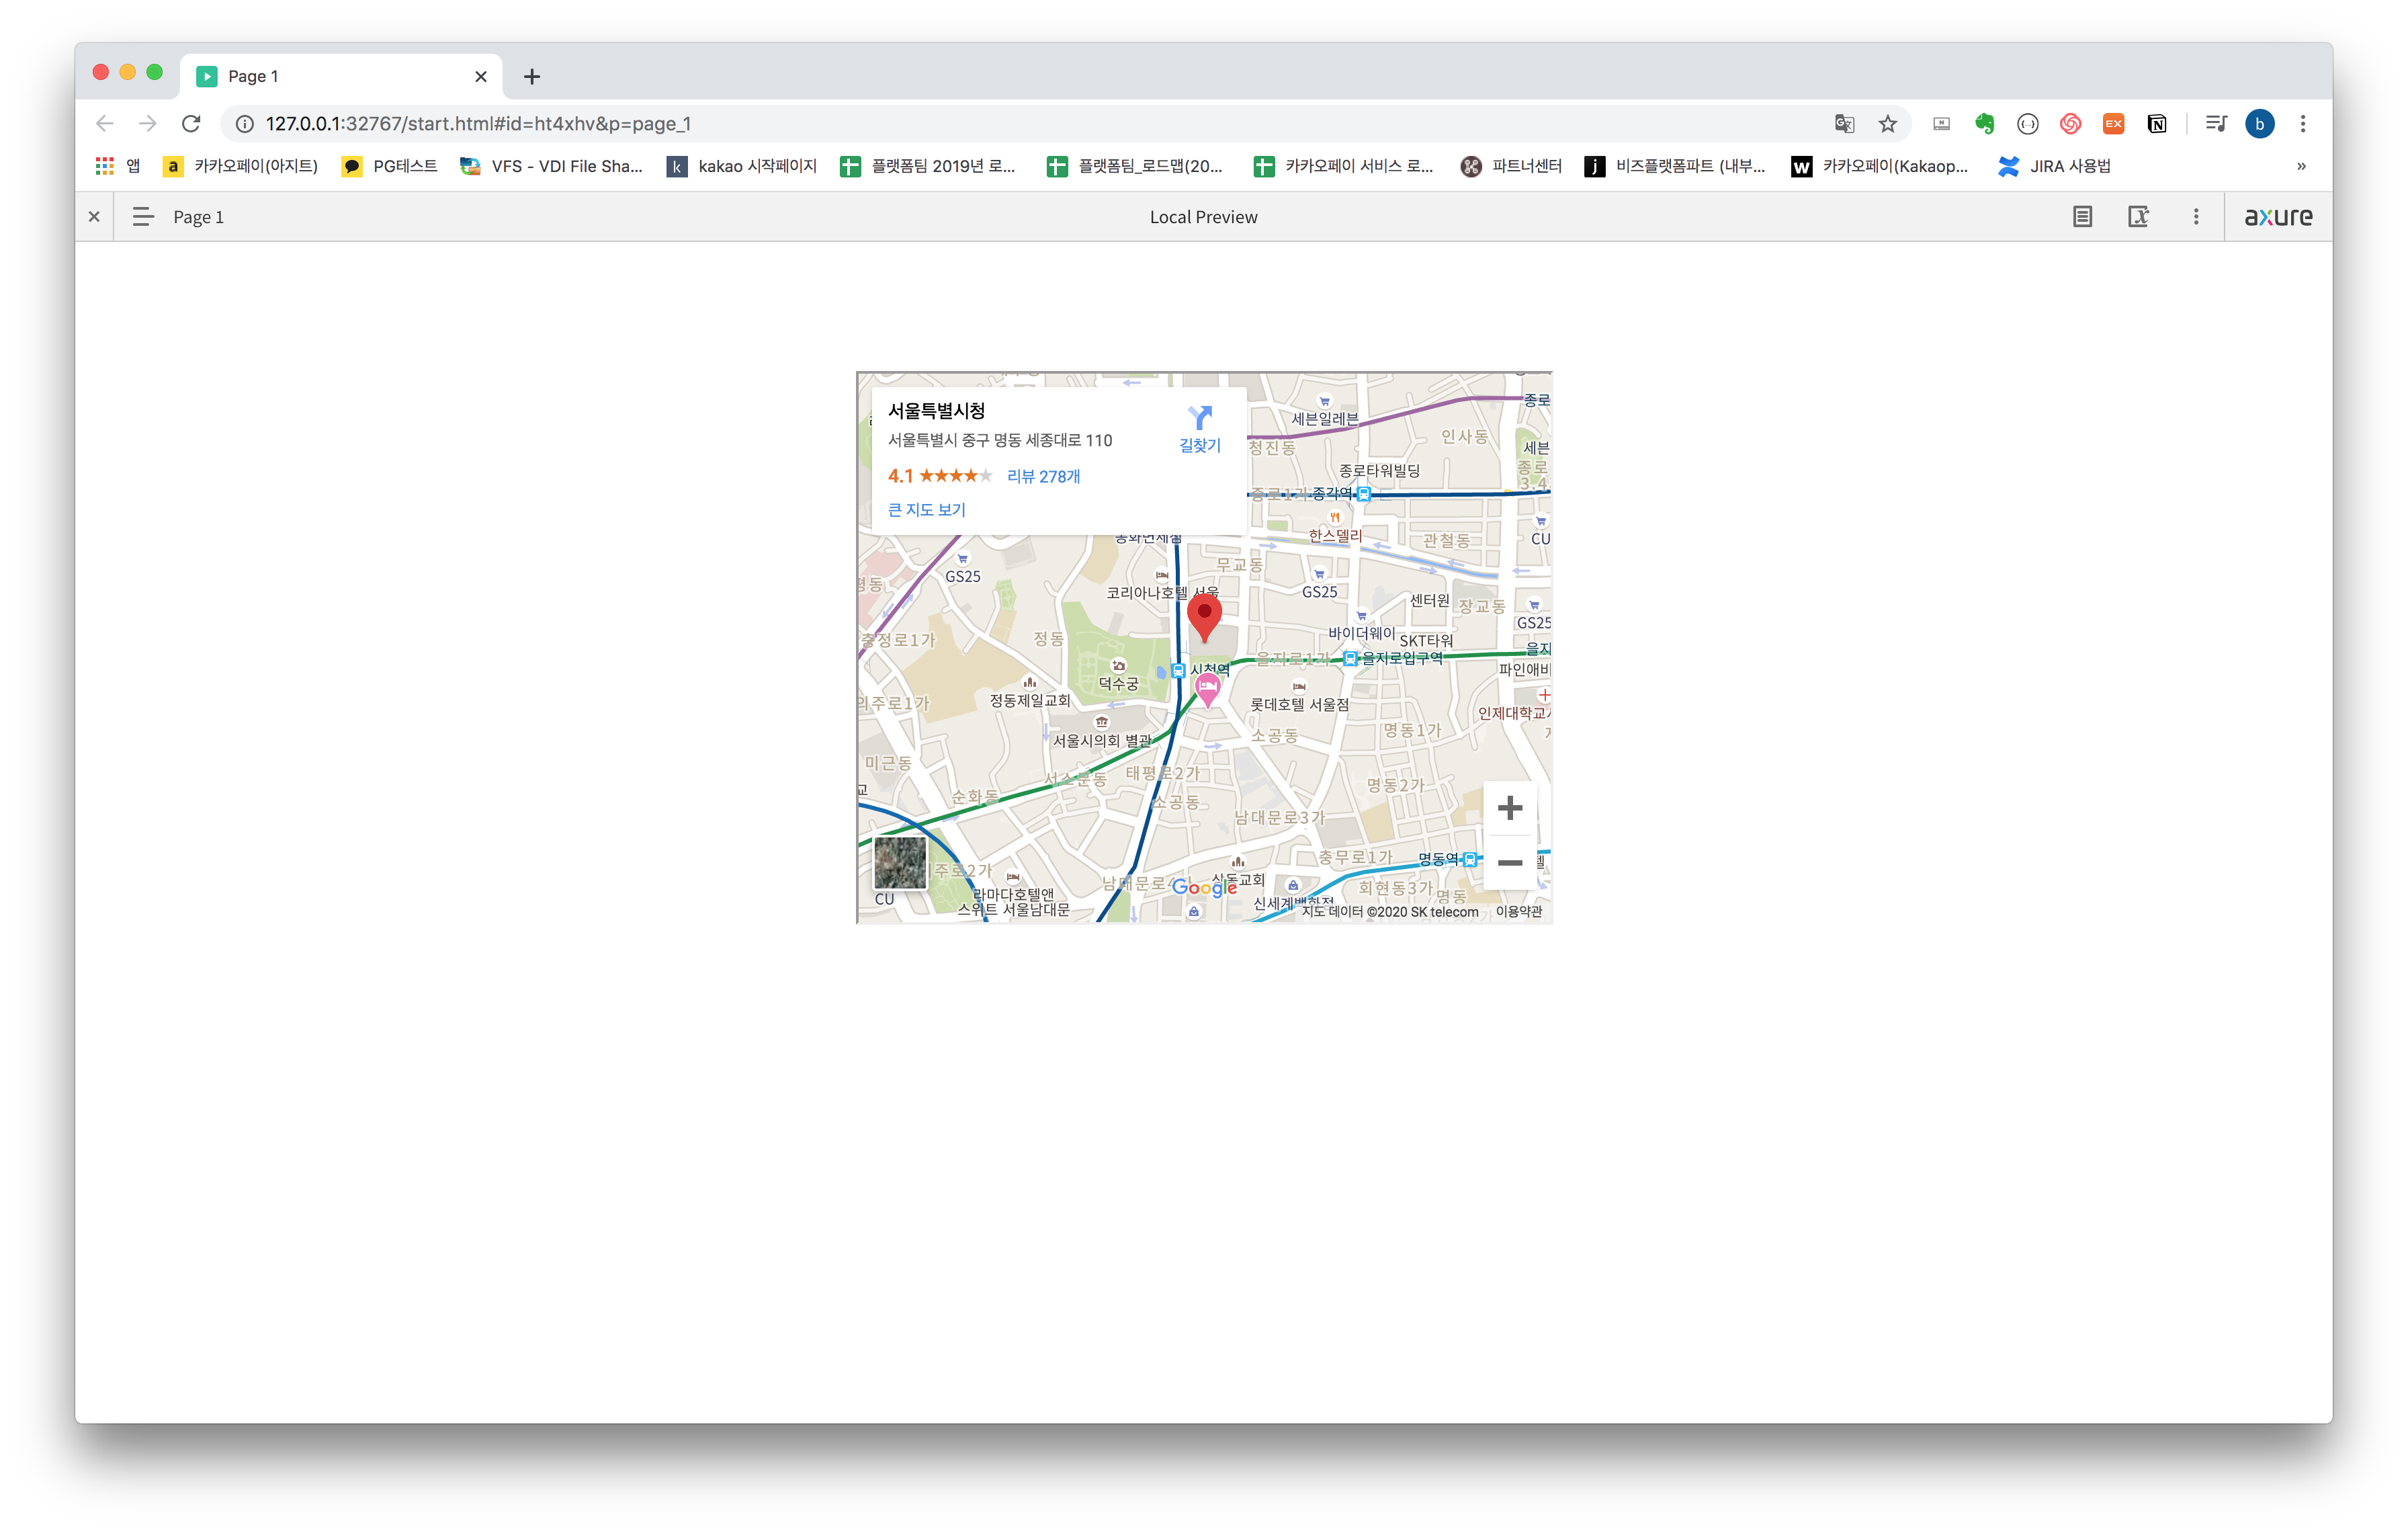Zoom in the map with plus button
This screenshot has height=1531, width=2408.
1509,807
